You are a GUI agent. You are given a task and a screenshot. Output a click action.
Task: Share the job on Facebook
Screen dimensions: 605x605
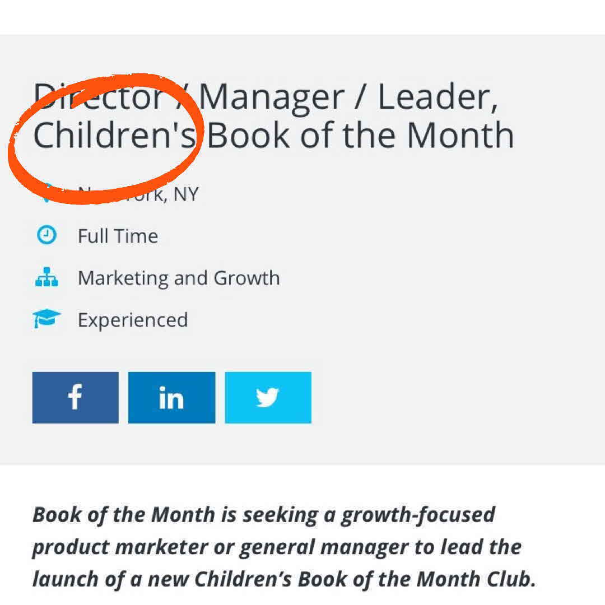(x=75, y=397)
